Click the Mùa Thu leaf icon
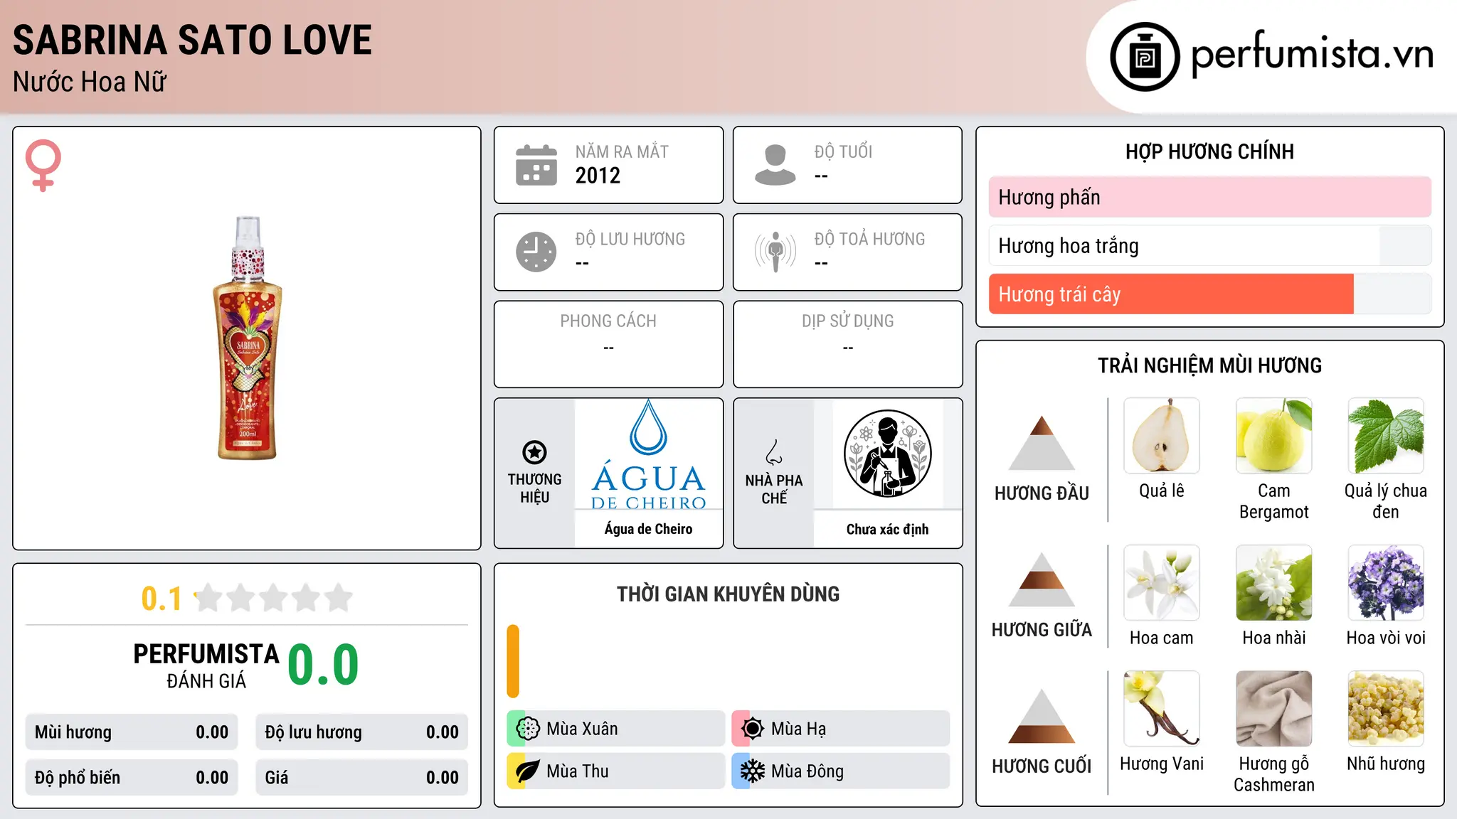 click(x=527, y=771)
